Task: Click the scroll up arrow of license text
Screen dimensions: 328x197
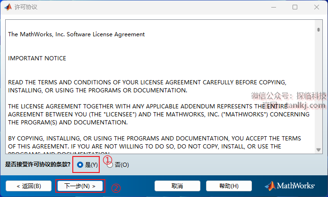Action: pyautogui.click(x=319, y=22)
